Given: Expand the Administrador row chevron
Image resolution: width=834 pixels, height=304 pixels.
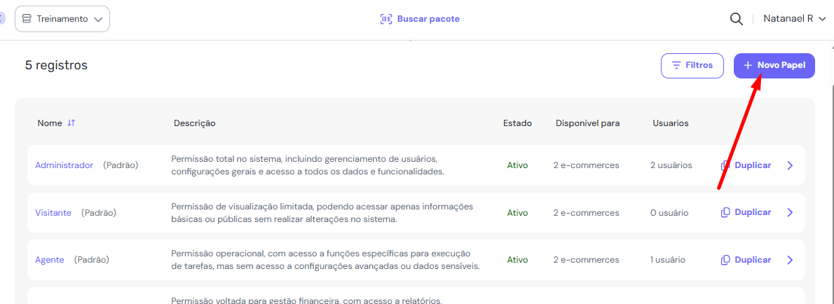Looking at the screenshot, I should point(790,166).
